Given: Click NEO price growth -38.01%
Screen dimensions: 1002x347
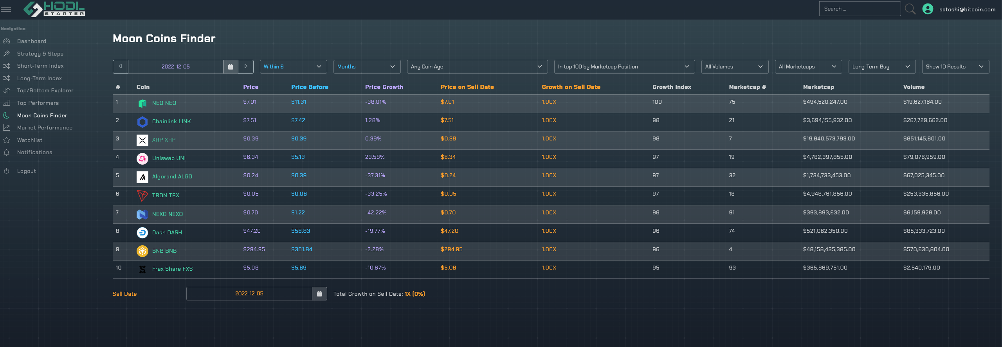Looking at the screenshot, I should click(376, 102).
